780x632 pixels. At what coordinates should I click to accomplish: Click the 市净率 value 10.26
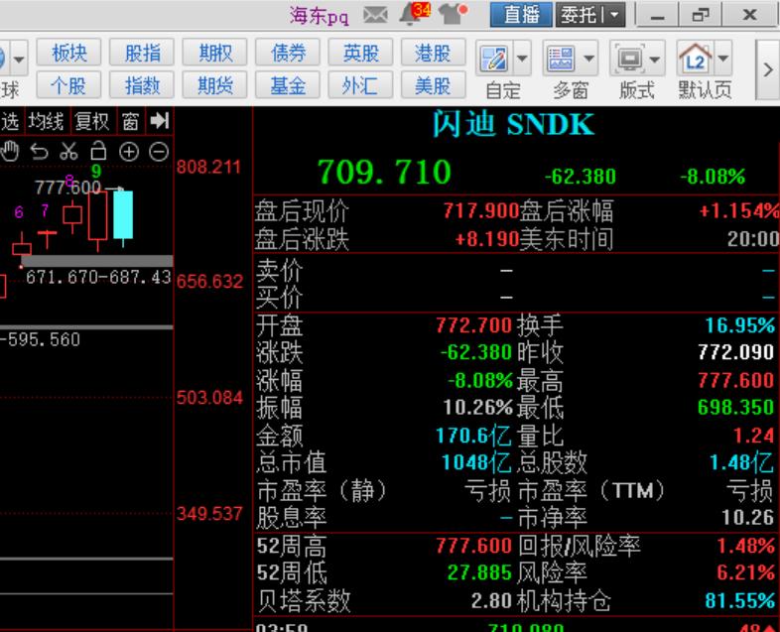tap(747, 518)
